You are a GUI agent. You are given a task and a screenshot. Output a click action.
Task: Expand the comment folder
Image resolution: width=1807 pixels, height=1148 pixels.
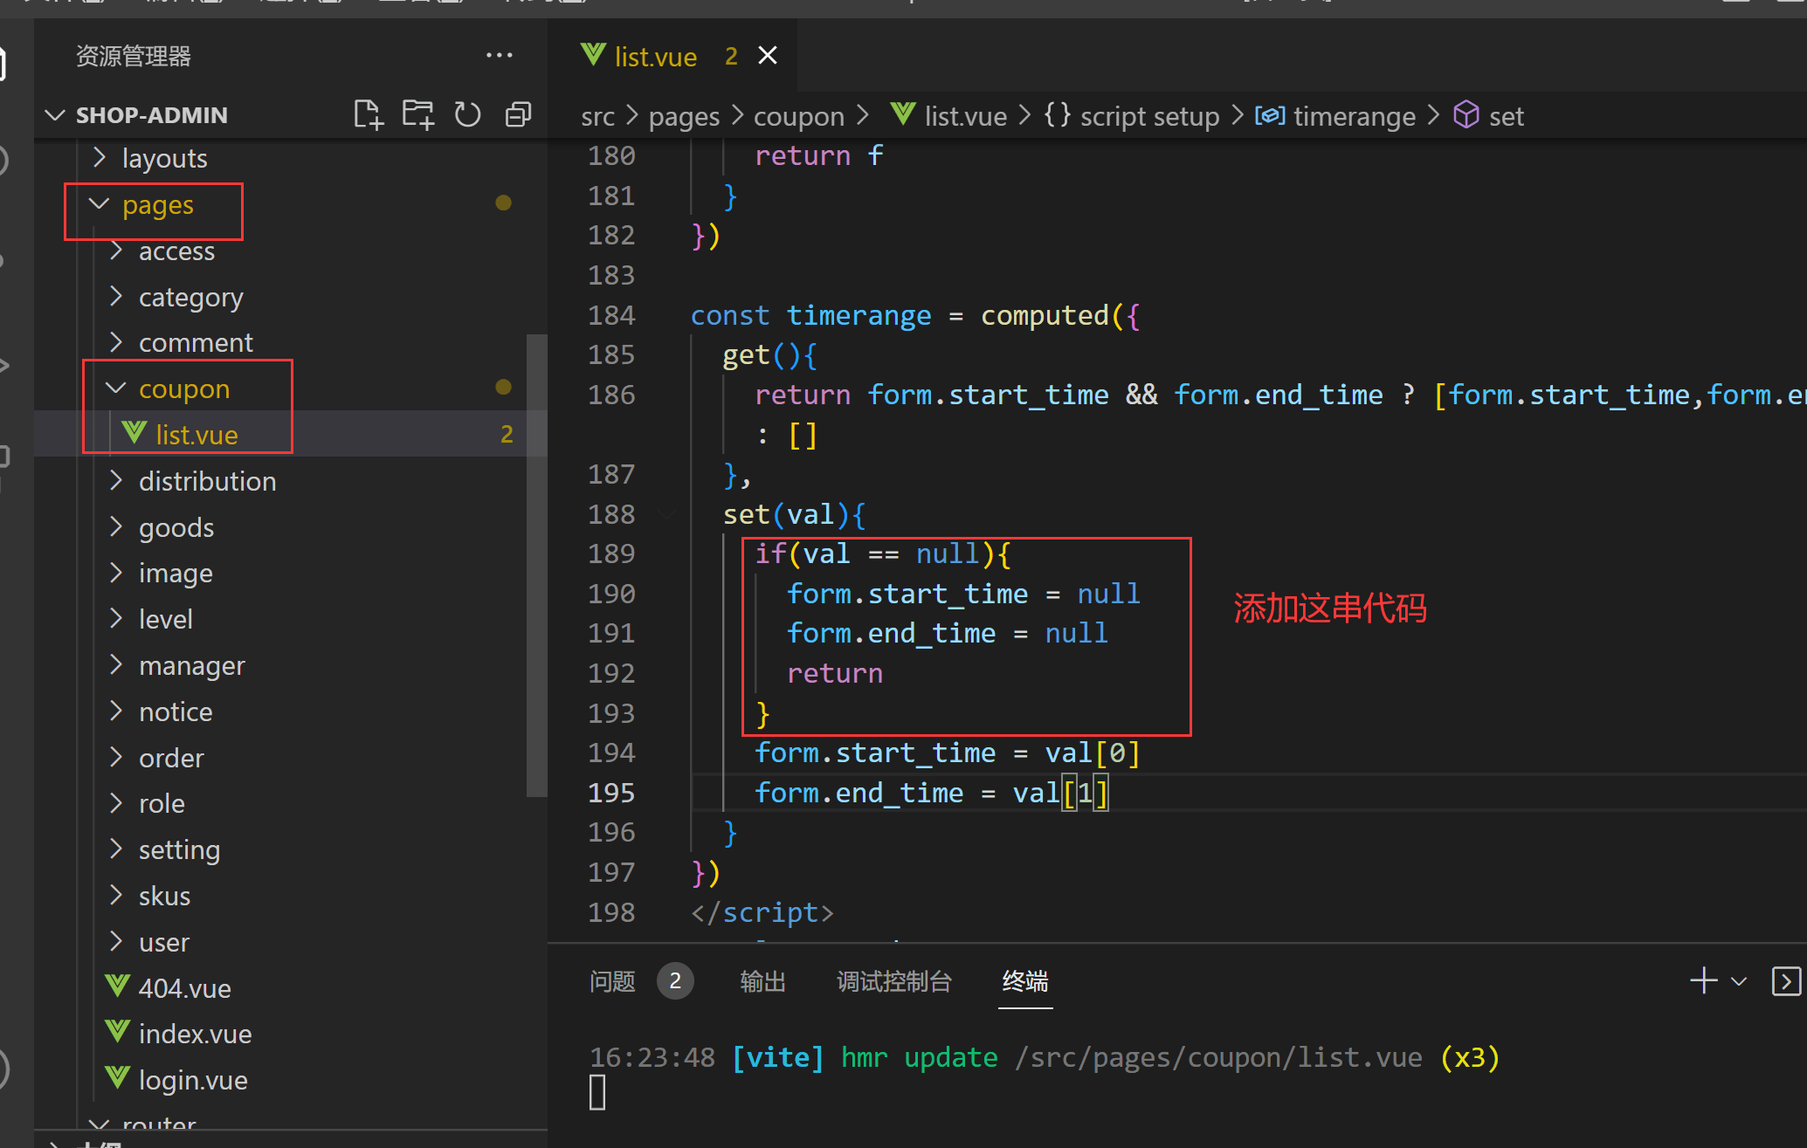point(116,342)
